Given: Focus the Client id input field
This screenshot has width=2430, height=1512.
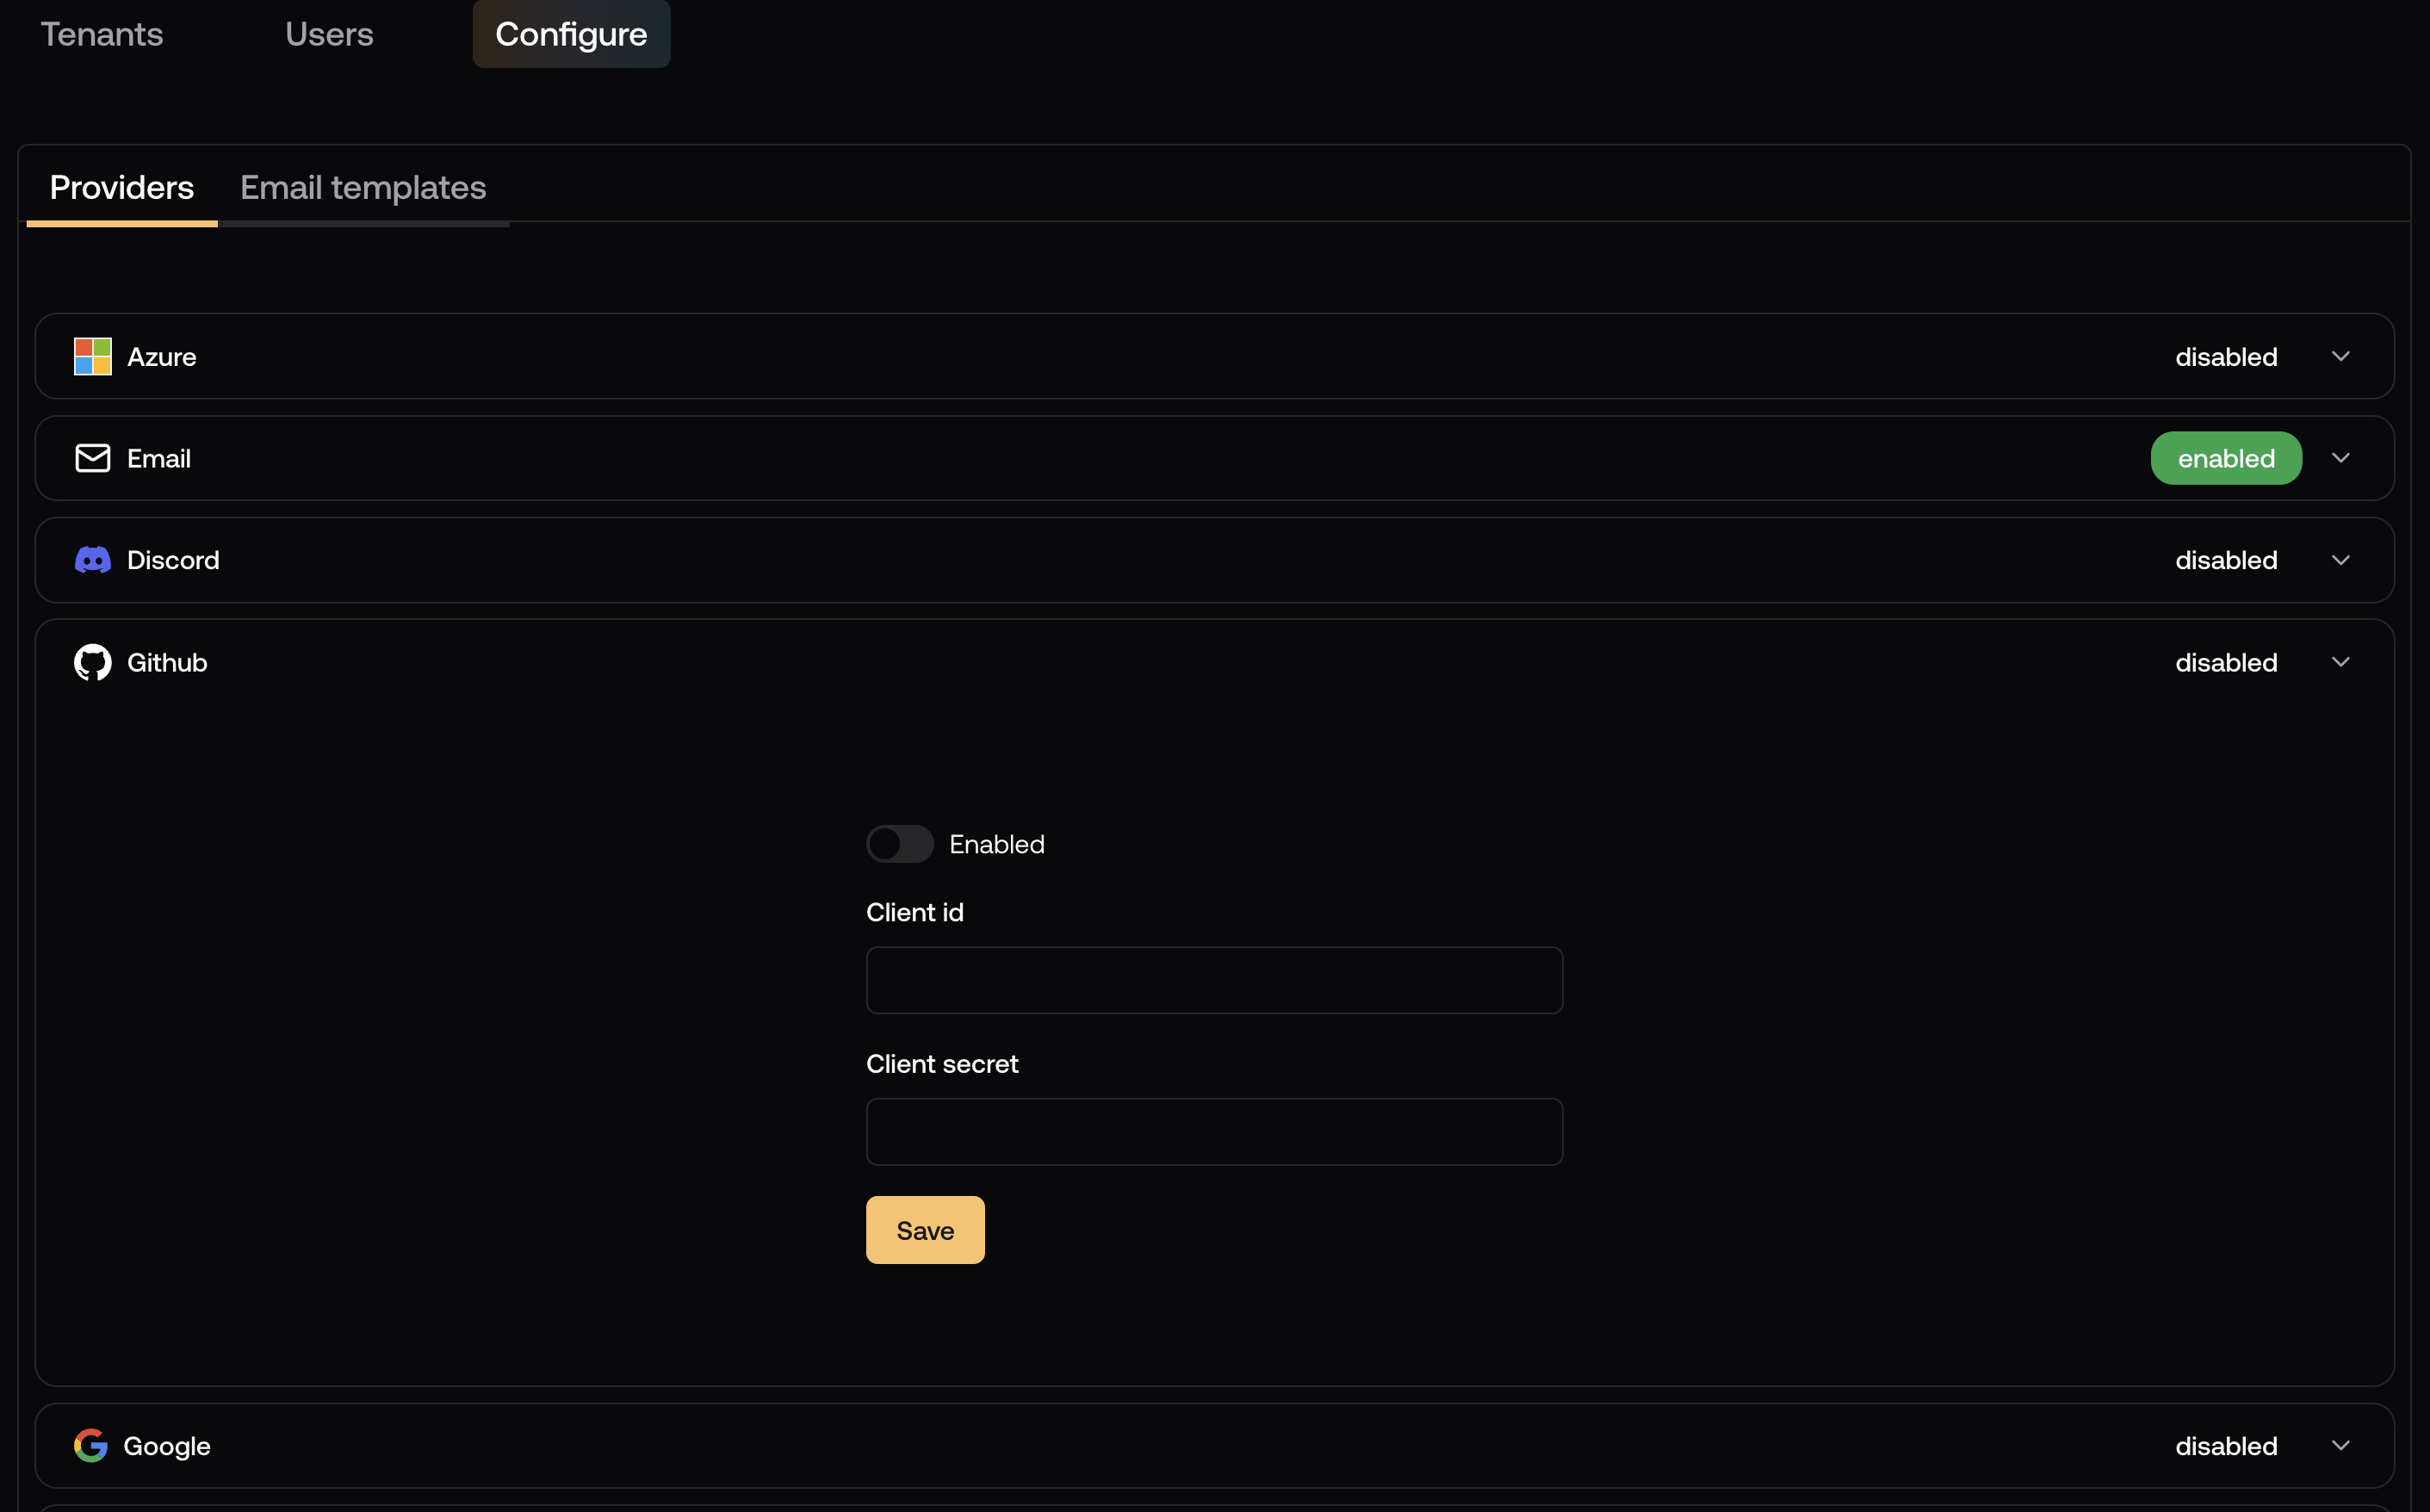Looking at the screenshot, I should tap(1214, 980).
